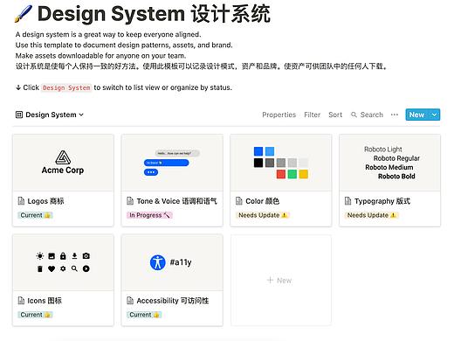This screenshot has height=341, width=454.
Task: Open the Color 颜色 page title
Action: tap(262, 201)
